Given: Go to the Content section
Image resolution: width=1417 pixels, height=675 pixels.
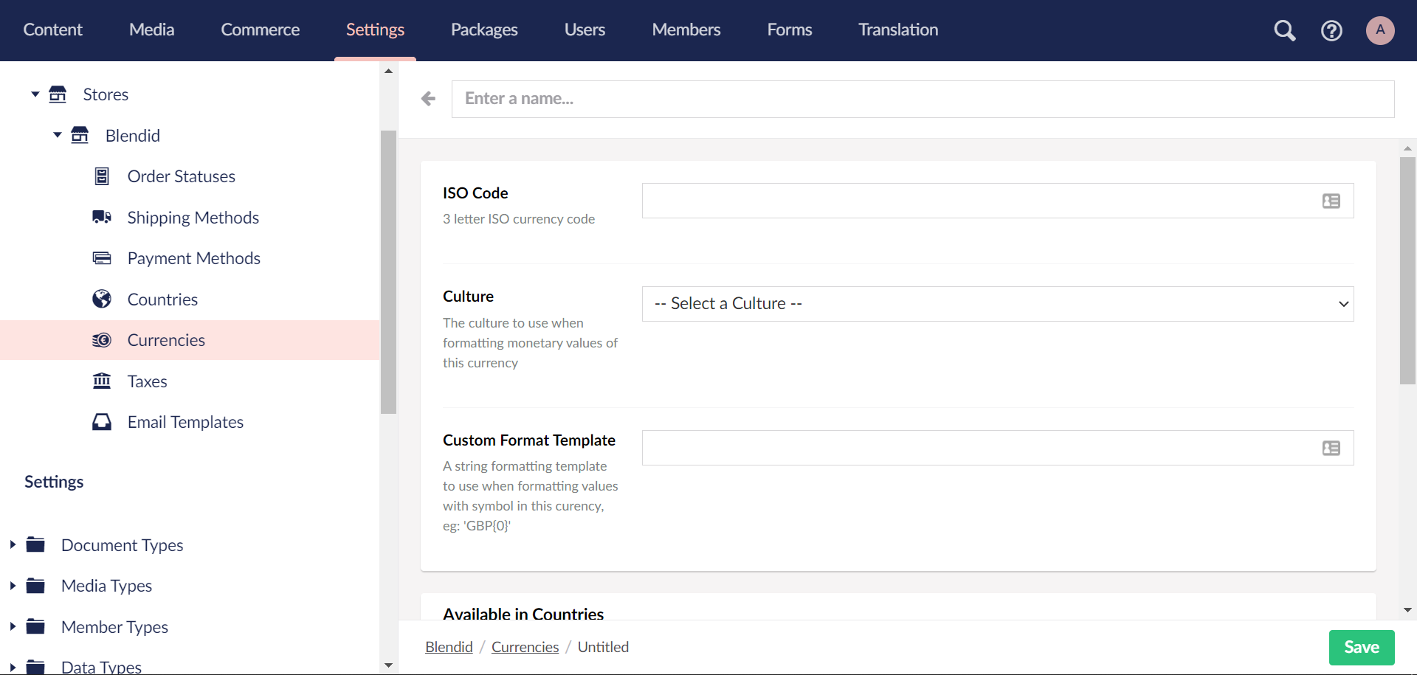Looking at the screenshot, I should coord(52,30).
